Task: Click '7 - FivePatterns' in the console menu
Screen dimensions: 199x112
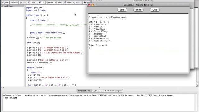Action: pyautogui.click(x=99, y=38)
